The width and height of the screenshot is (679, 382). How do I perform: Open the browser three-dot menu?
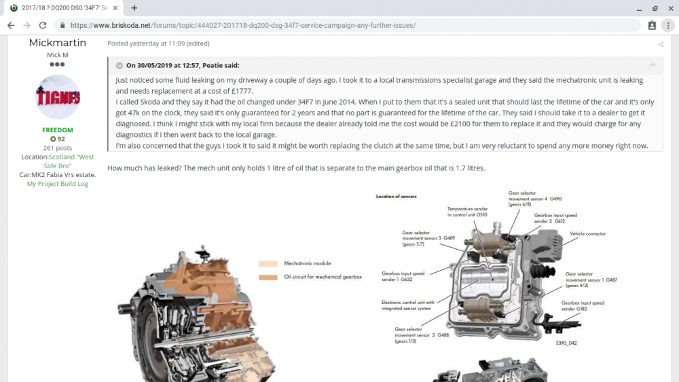click(668, 26)
